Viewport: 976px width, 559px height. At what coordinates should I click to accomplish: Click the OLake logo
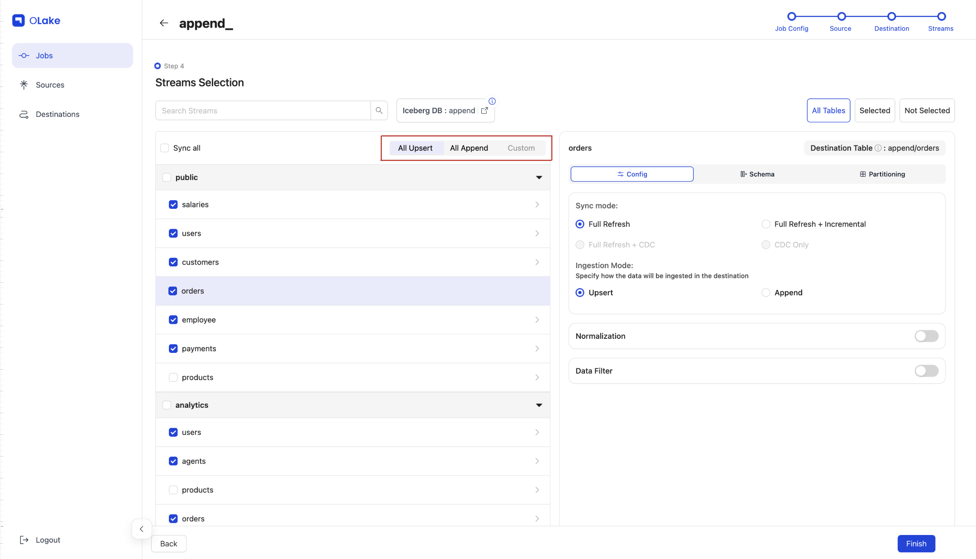tap(36, 20)
